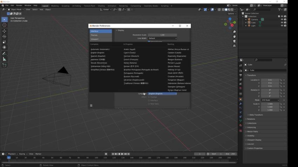298x167 pixels.
Task: Select the Measure tool
Action: click(x=4, y=59)
